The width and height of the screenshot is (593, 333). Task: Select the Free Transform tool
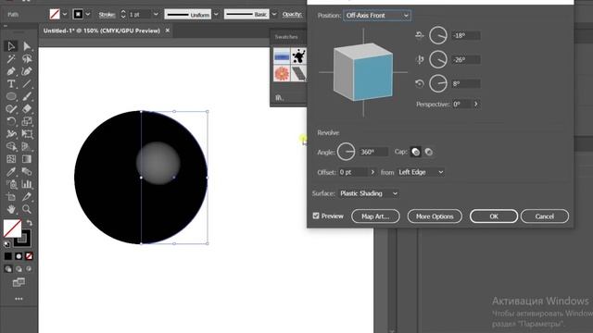pos(27,133)
